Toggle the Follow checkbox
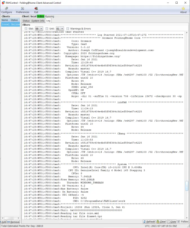Viewport: 190px width, 228px height. point(179,222)
